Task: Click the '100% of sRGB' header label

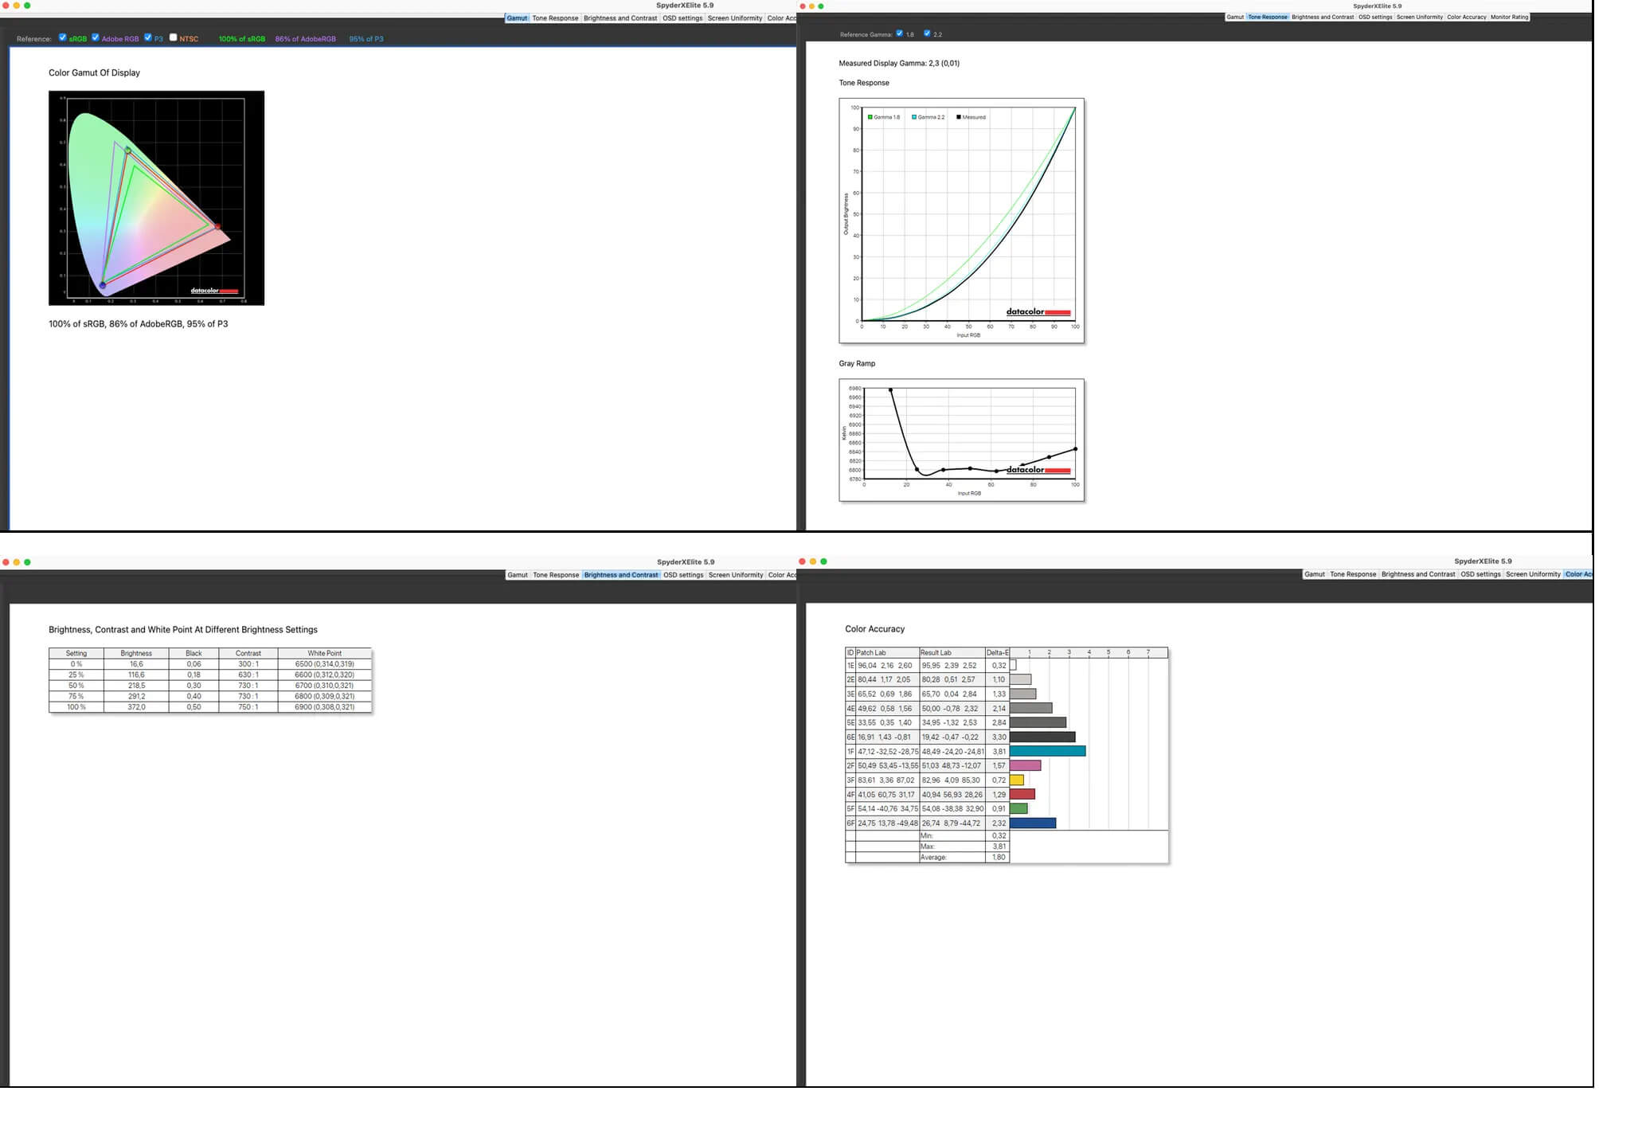Action: (x=242, y=39)
